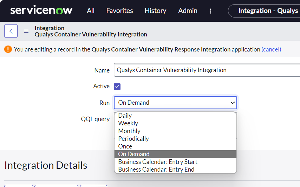Open the Admin menu
The width and height of the screenshot is (300, 187).
188,11
